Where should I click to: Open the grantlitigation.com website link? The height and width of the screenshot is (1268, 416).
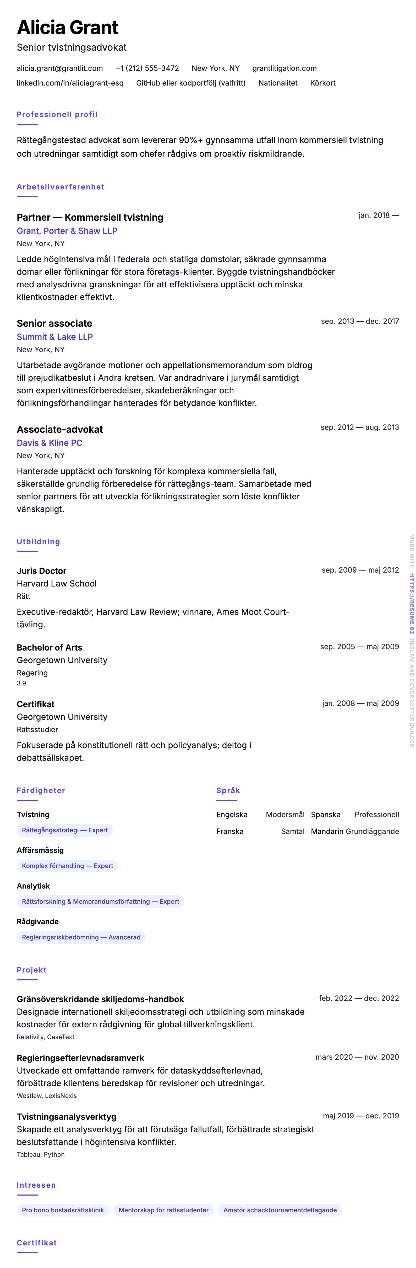point(284,68)
